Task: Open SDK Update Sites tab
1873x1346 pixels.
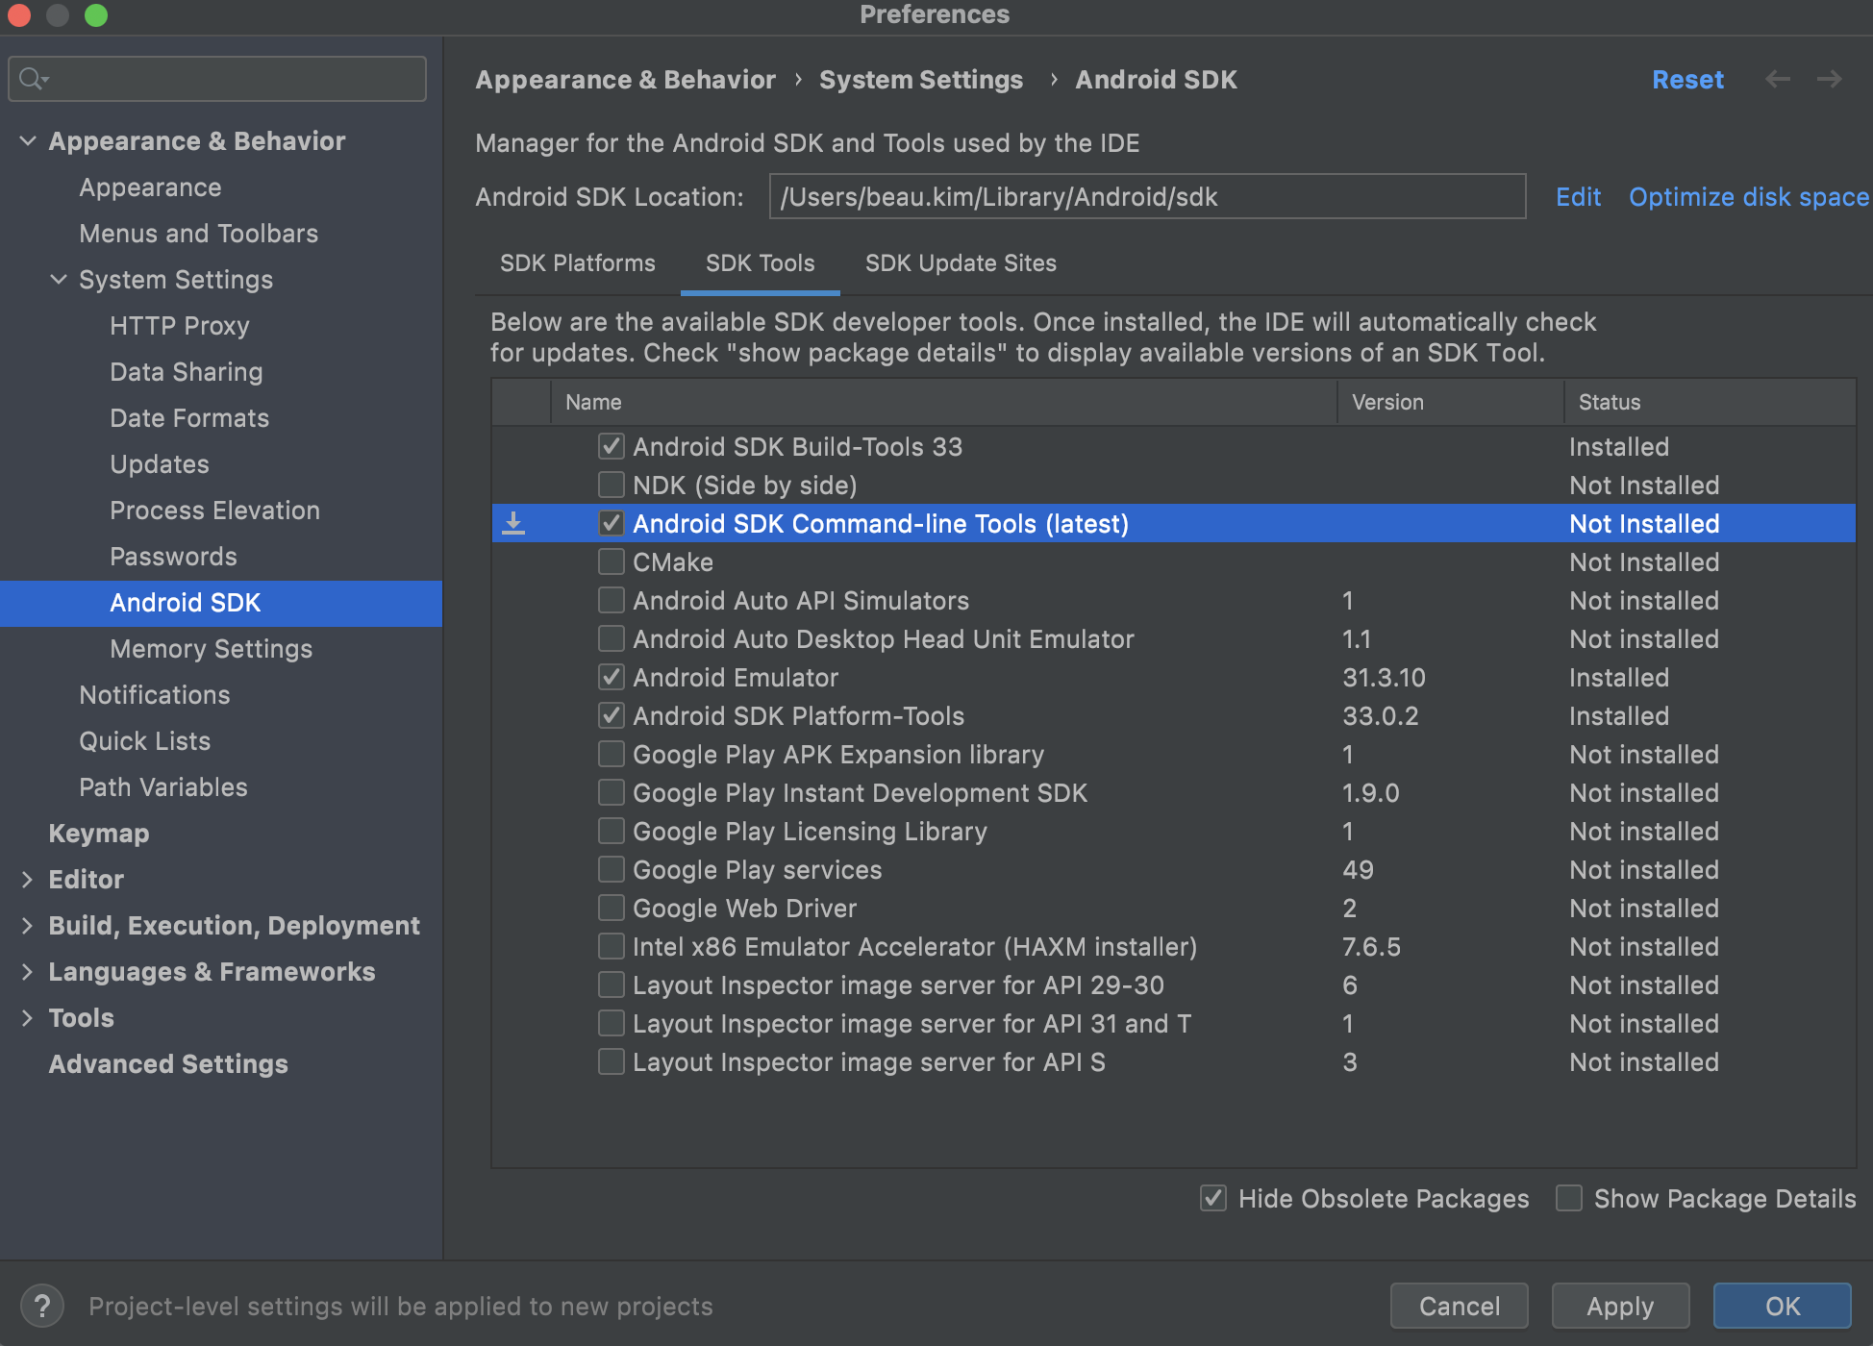Action: [x=961, y=263]
